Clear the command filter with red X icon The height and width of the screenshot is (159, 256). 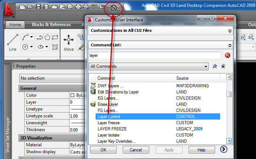point(227,55)
